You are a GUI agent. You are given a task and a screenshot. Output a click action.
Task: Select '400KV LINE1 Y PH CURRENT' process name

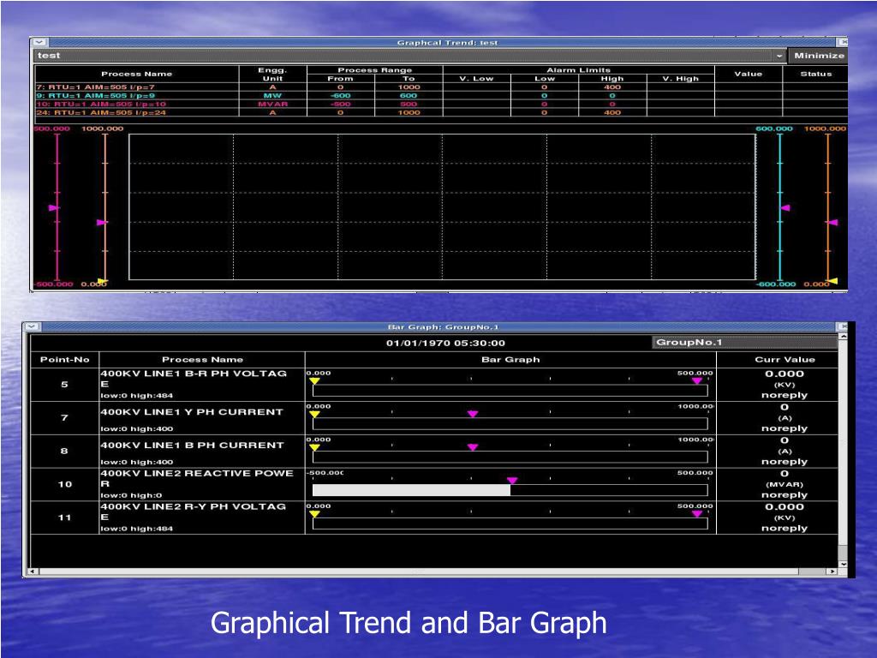tap(191, 412)
